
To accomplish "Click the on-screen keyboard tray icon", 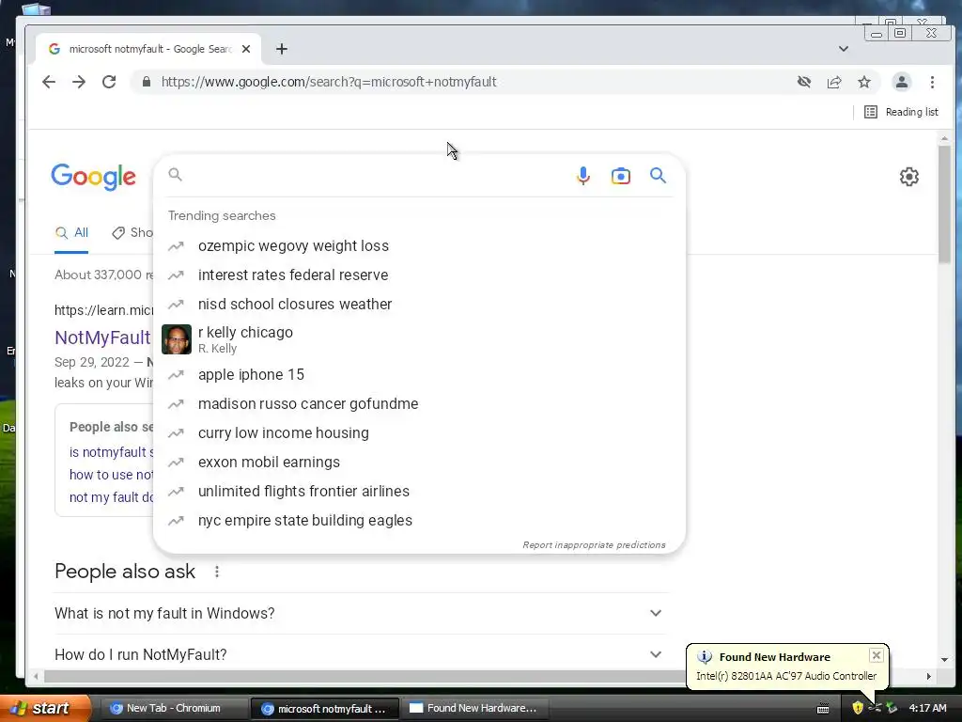I will [823, 709].
